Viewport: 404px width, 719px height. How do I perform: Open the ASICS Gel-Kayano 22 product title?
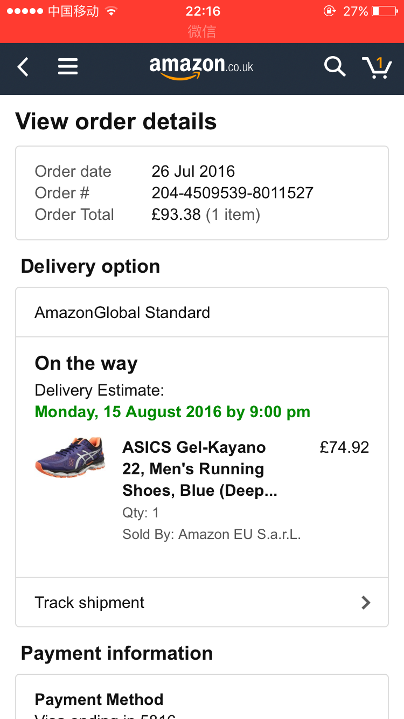(x=194, y=468)
